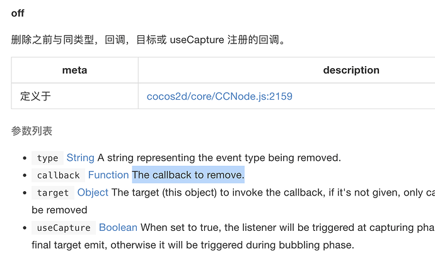
Task: Follow the Object type link
Action: tap(93, 192)
